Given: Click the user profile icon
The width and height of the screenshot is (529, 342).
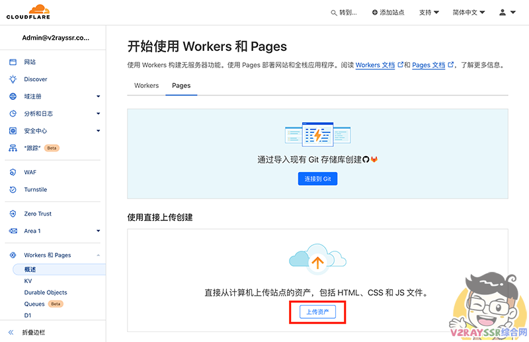Looking at the screenshot, I should pos(503,13).
